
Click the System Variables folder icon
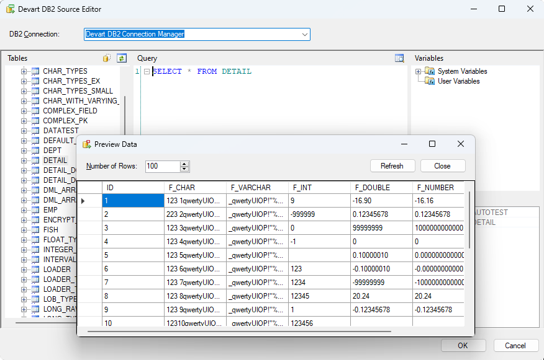(430, 71)
